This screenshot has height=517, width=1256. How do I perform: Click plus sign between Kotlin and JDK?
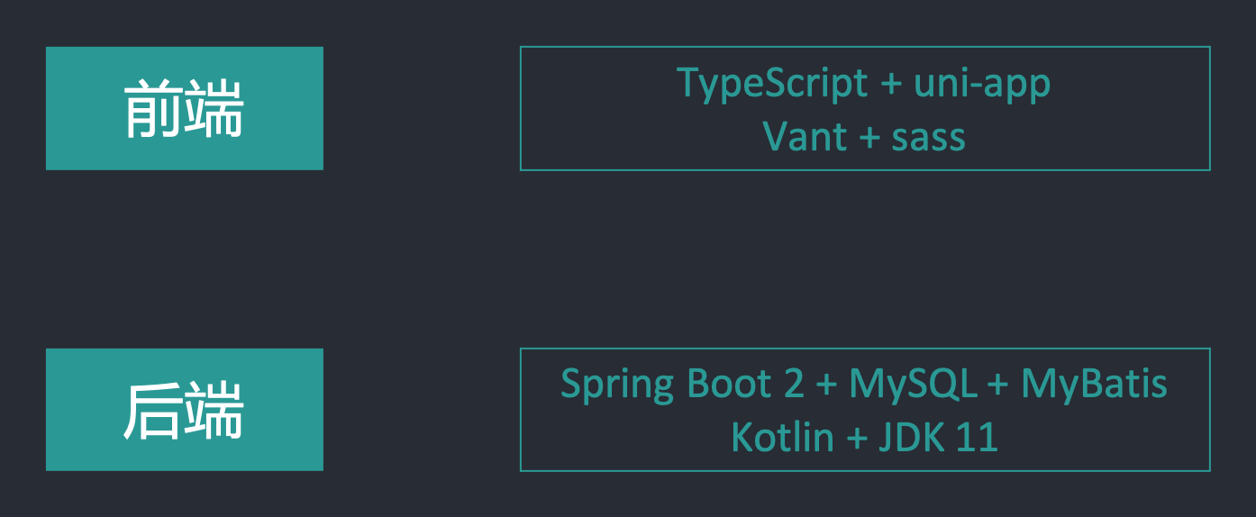pyautogui.click(x=856, y=438)
